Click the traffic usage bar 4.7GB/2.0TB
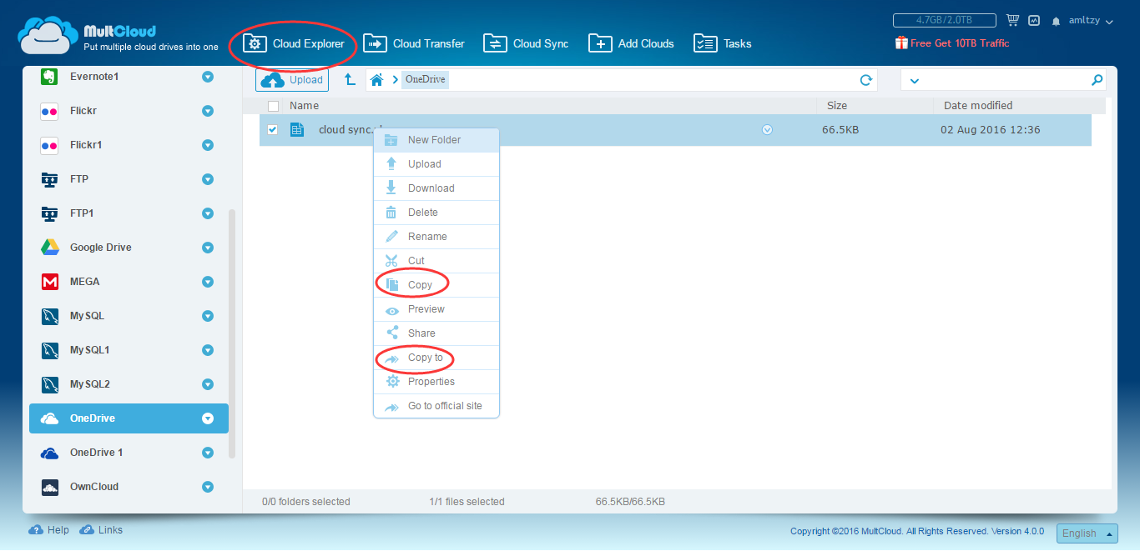 coord(944,20)
